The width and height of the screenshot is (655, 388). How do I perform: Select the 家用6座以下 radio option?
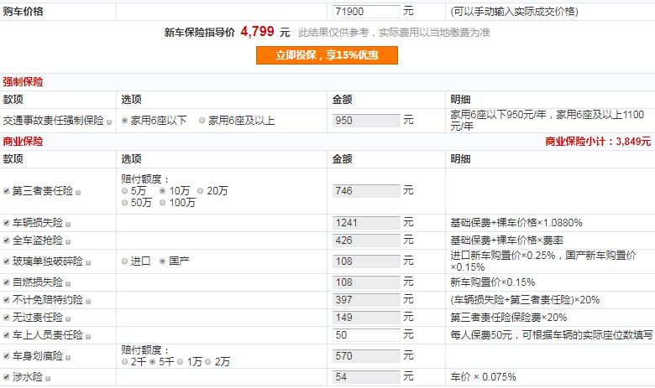[124, 121]
